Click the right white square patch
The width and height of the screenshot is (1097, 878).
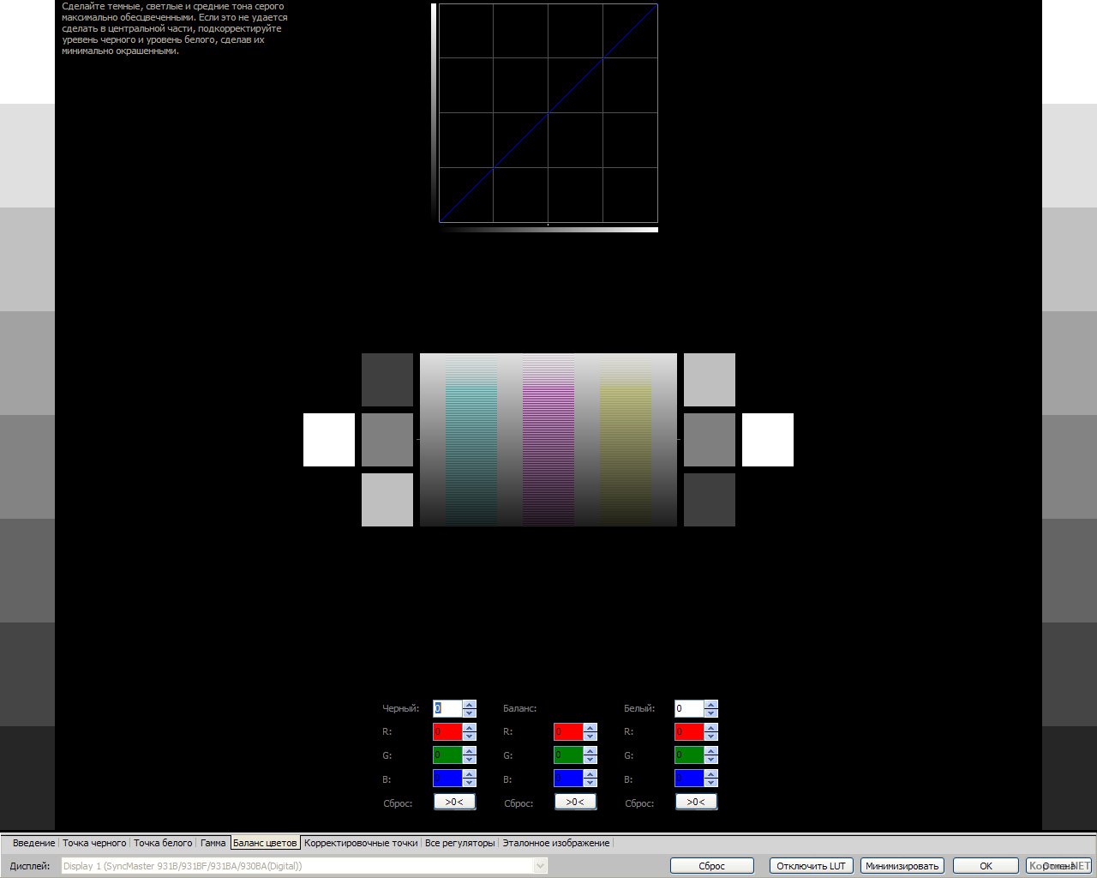(768, 440)
